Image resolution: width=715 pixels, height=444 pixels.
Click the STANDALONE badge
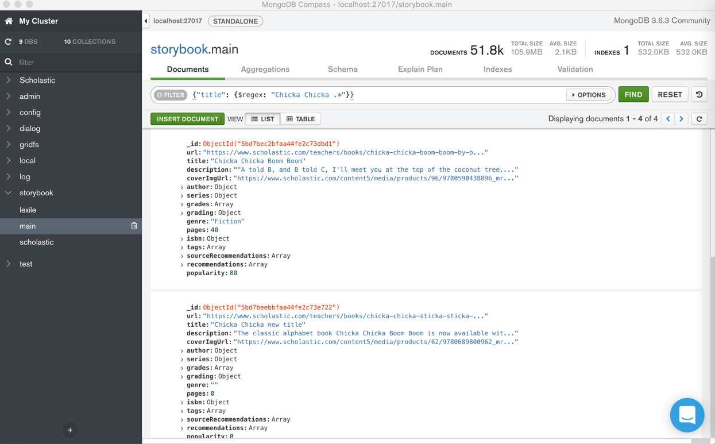(235, 21)
